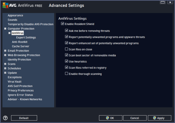Confirm with the OK button
Image resolution: width=175 pixels, height=123 pixels.
click(x=111, y=118)
